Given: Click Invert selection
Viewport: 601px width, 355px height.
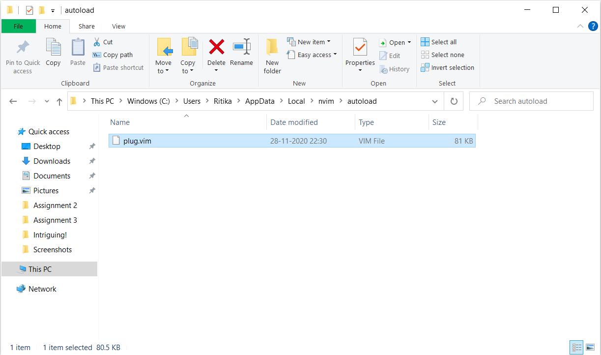Looking at the screenshot, I should coord(447,67).
